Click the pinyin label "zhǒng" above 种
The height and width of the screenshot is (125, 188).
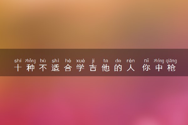point(30,61)
